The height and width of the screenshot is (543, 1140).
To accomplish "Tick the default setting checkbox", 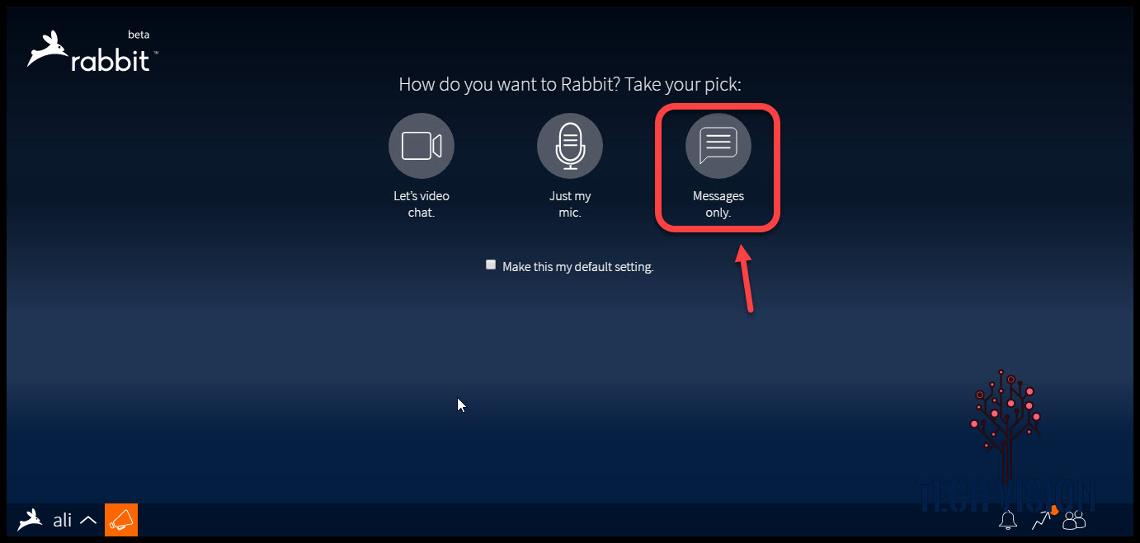I will (x=491, y=265).
